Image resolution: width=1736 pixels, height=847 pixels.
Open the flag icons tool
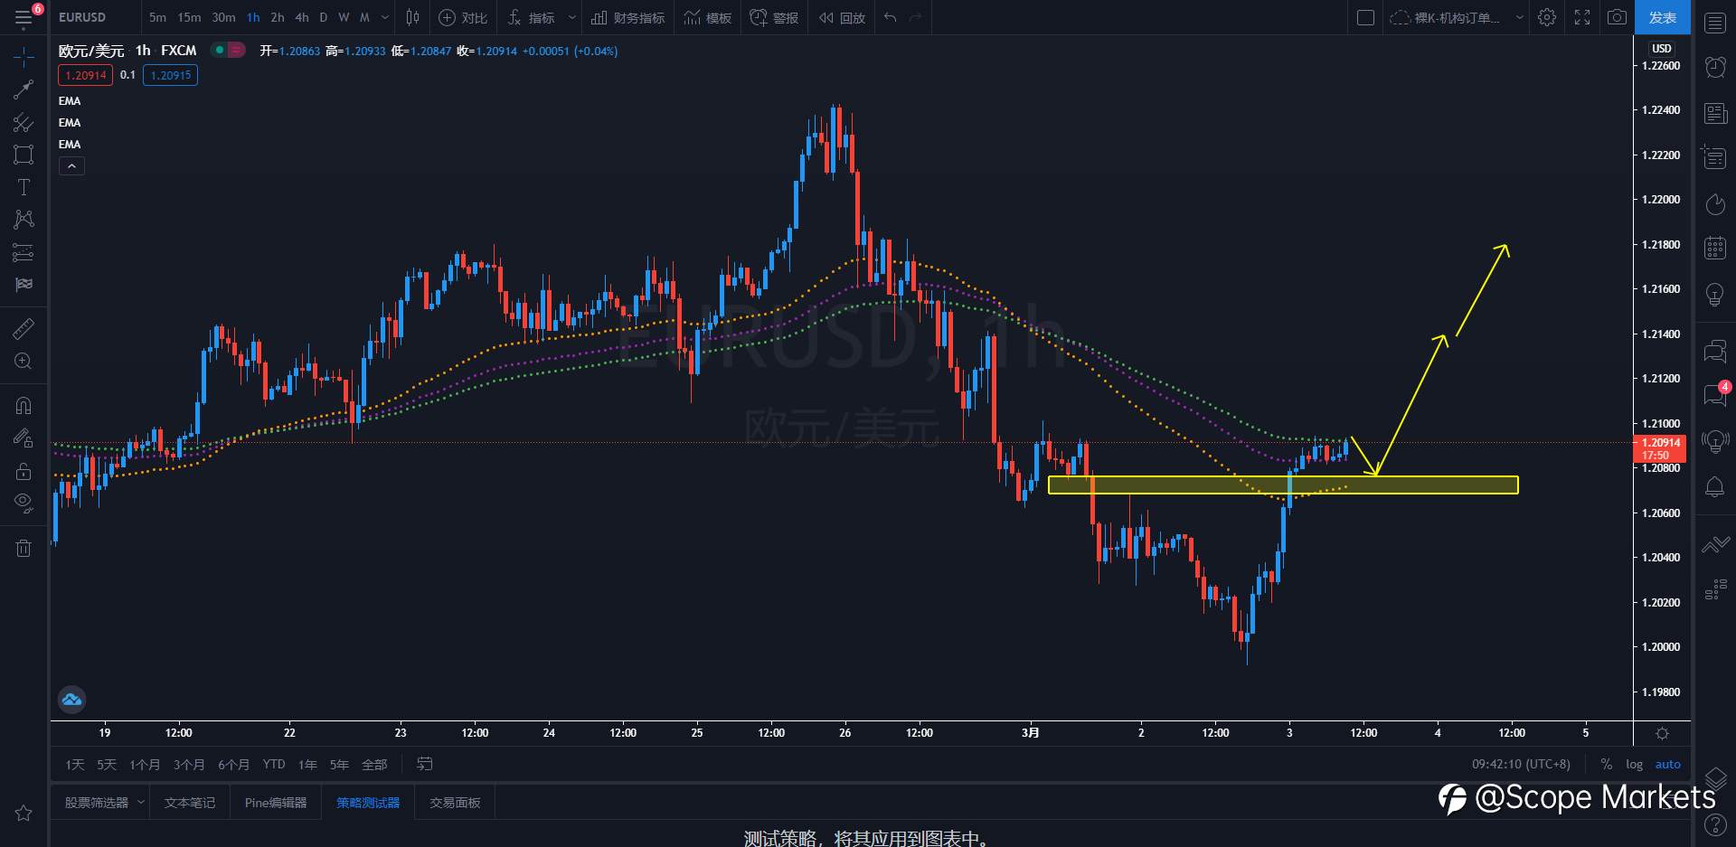click(x=24, y=285)
